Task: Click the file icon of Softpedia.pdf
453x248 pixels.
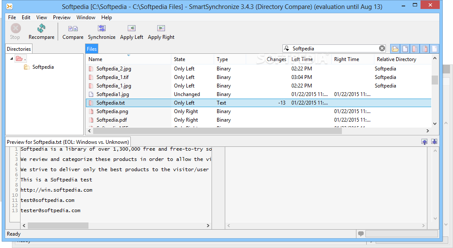Action: (91, 120)
